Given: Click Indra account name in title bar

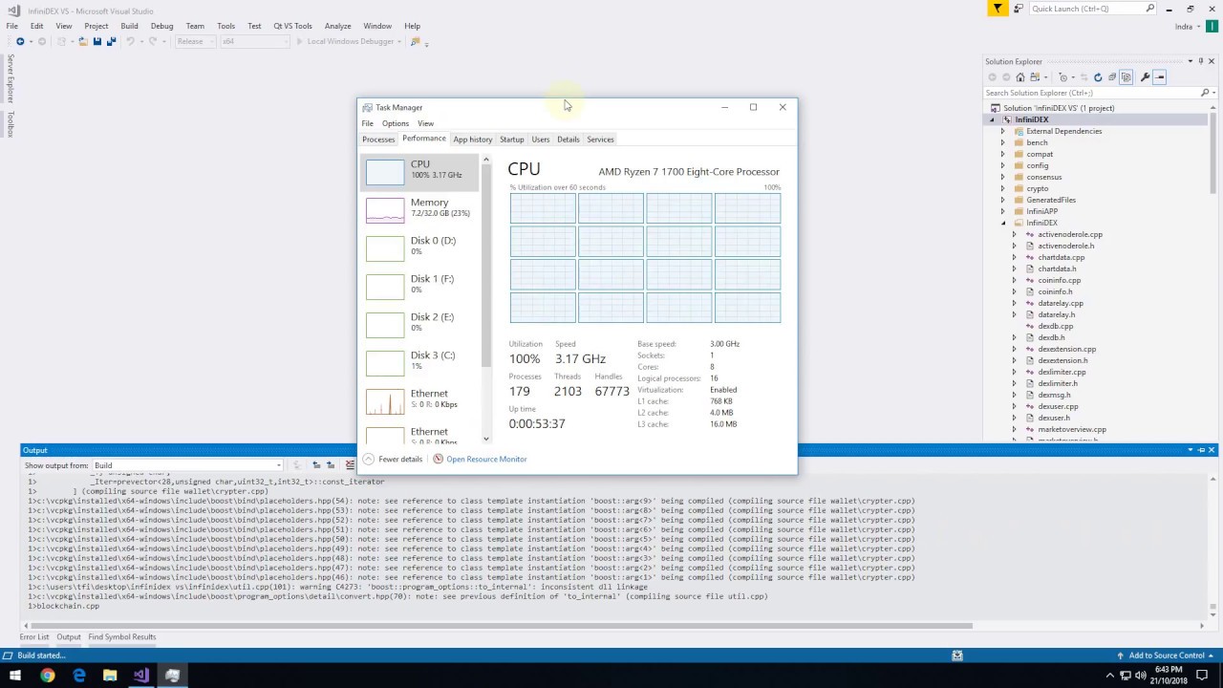Looking at the screenshot, I should coord(1183,26).
